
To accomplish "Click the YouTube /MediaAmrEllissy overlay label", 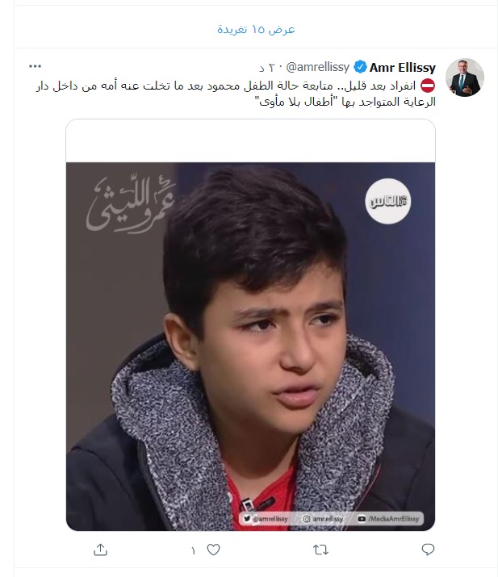I will [388, 518].
